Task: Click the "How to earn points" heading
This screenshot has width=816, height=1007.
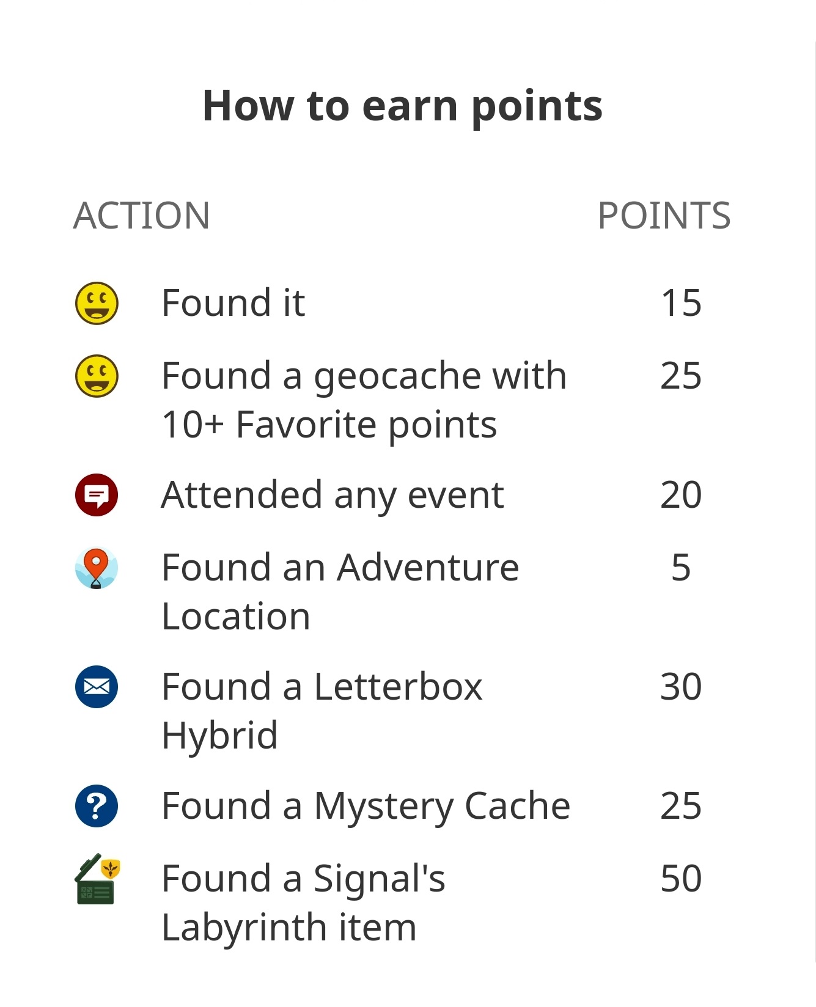Action: click(x=402, y=106)
